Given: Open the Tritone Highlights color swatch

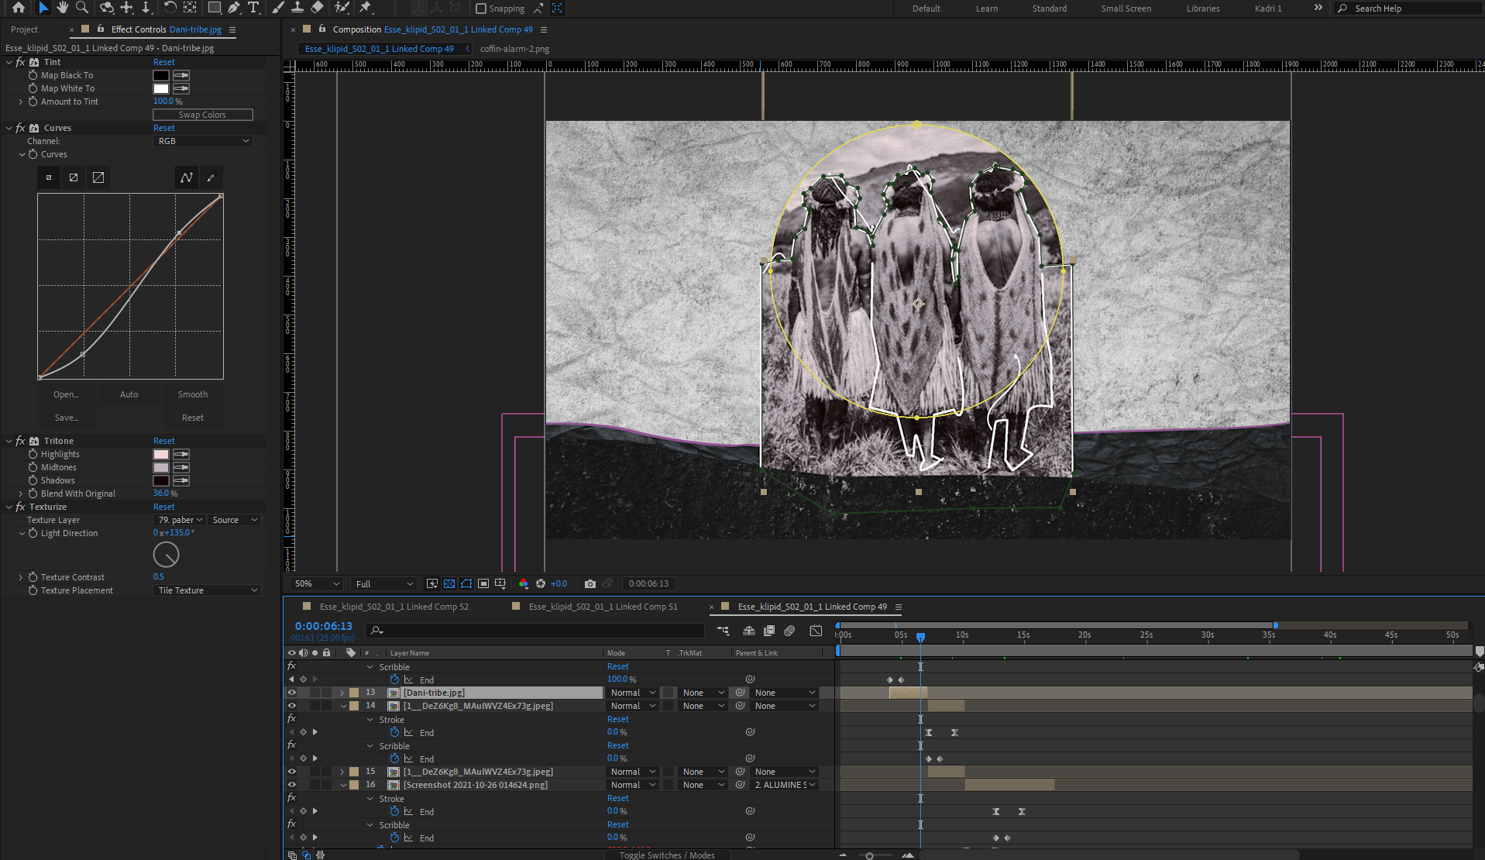Looking at the screenshot, I should point(160,454).
